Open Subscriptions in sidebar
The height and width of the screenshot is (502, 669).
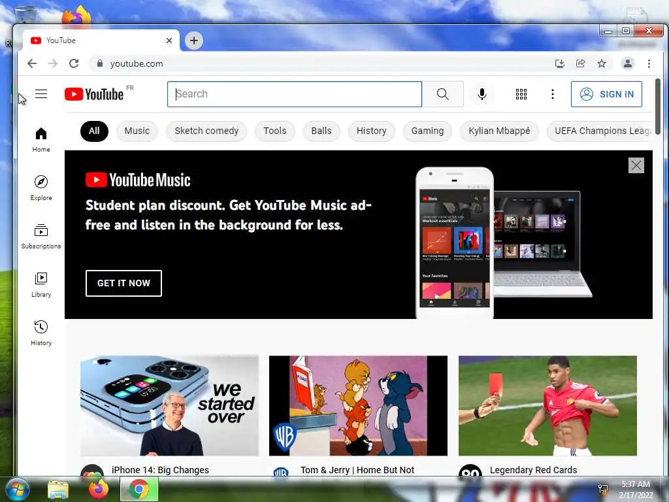[x=41, y=237]
